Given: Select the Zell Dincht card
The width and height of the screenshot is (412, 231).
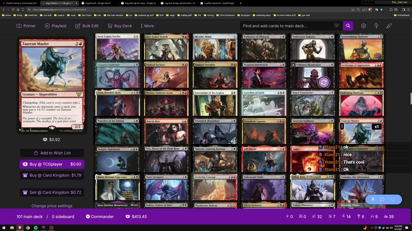Looking at the screenshot, I should point(264,159).
